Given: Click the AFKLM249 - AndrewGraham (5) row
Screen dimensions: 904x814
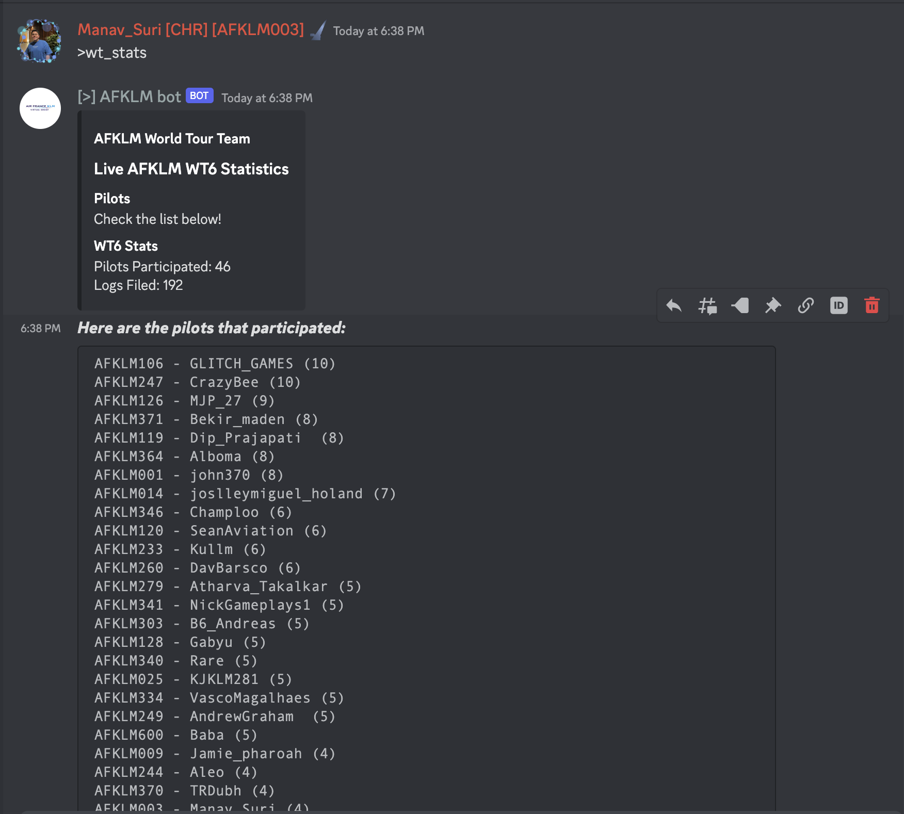Looking at the screenshot, I should (215, 717).
